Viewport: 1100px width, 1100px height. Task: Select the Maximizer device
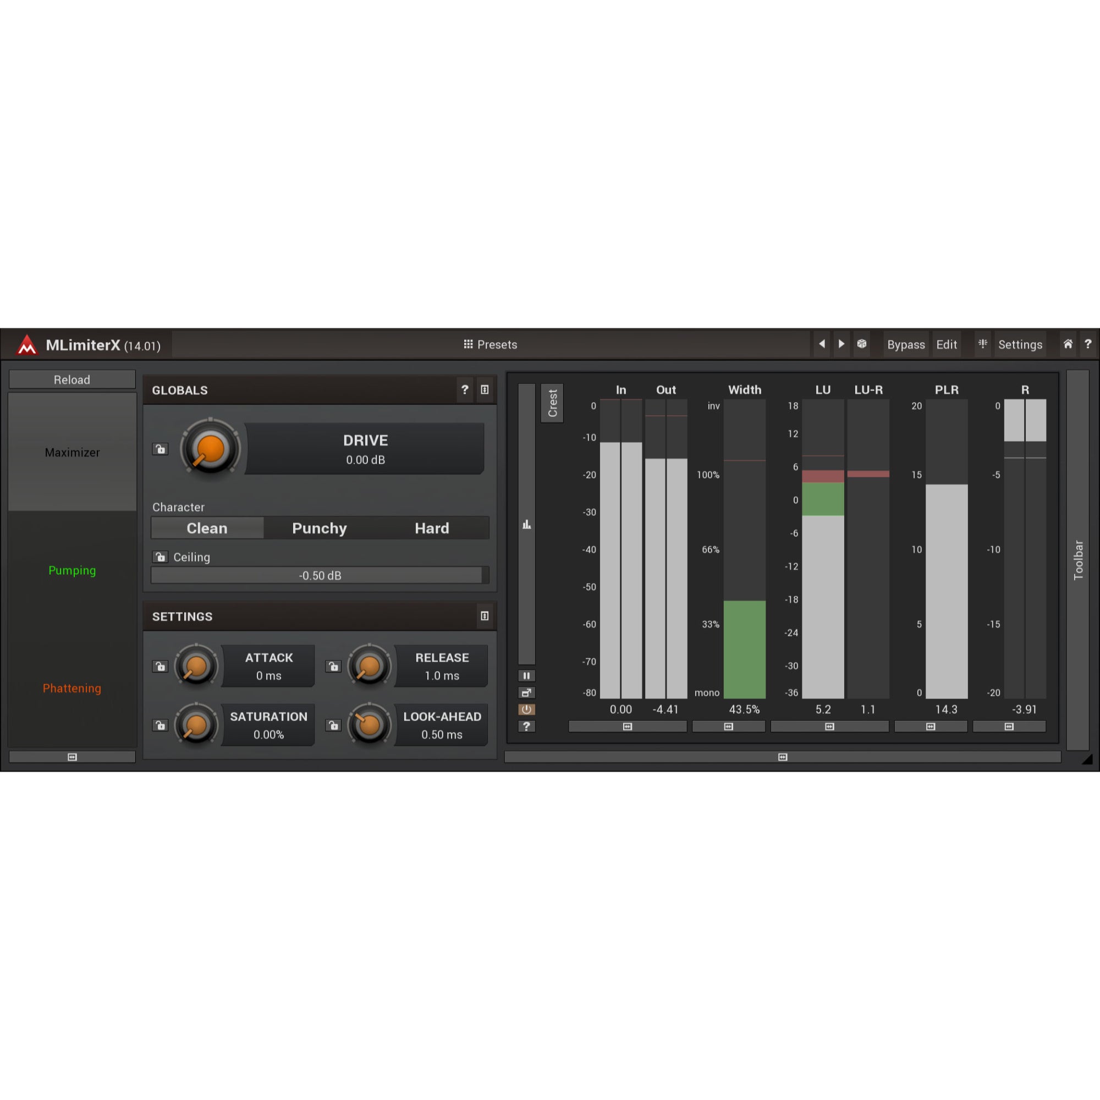[x=72, y=452]
